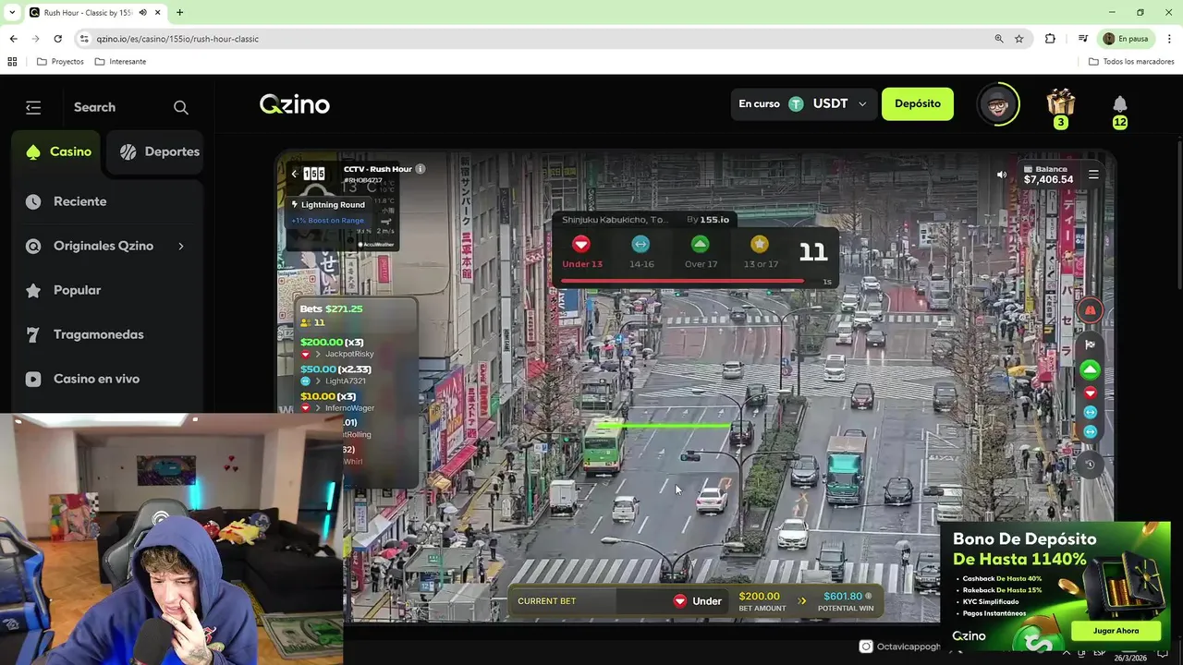The width and height of the screenshot is (1183, 665).
Task: Click the $601.80 potential win value
Action: click(x=843, y=597)
